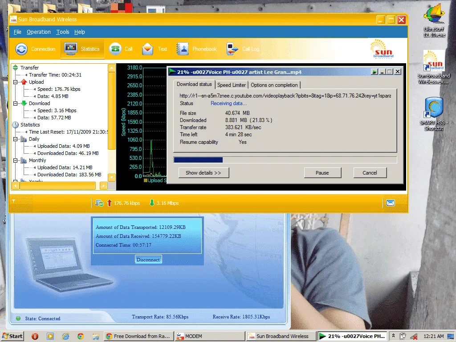Select the Download Speed 3.16 Mbps row
456x342 pixels.
point(57,110)
